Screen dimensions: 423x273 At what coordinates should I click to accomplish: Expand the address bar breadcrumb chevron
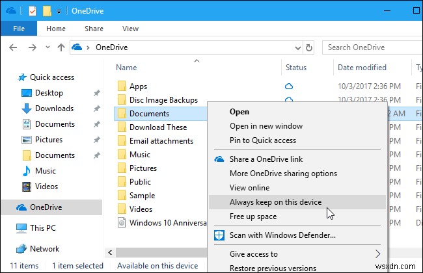click(88, 47)
